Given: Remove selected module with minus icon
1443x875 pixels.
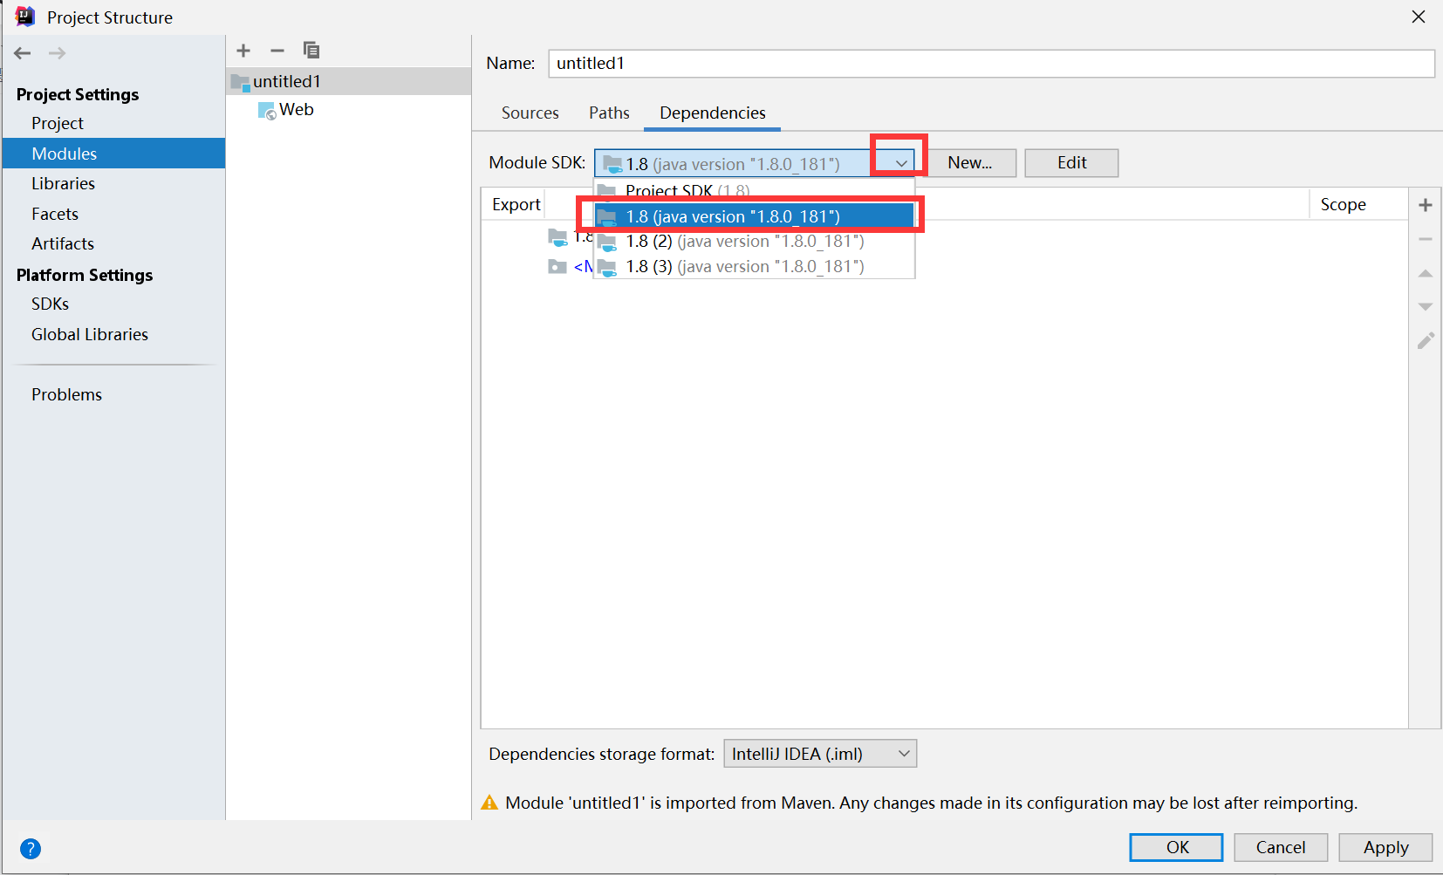Looking at the screenshot, I should (277, 51).
